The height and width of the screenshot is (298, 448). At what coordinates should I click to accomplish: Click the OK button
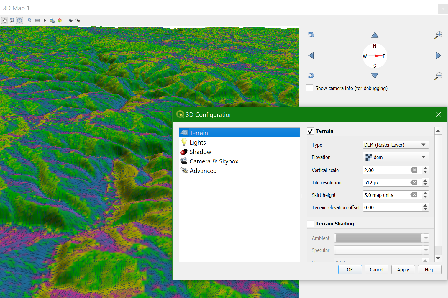350,270
